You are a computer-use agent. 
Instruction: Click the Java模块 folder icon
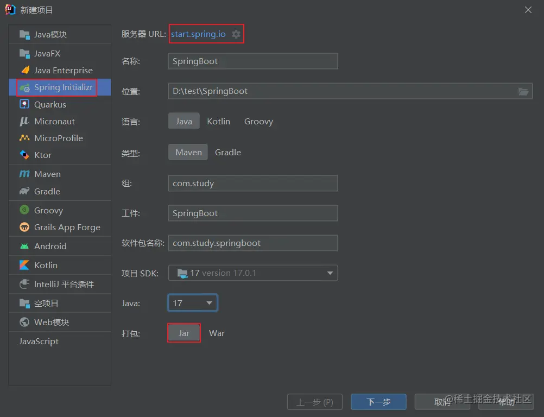pos(24,34)
